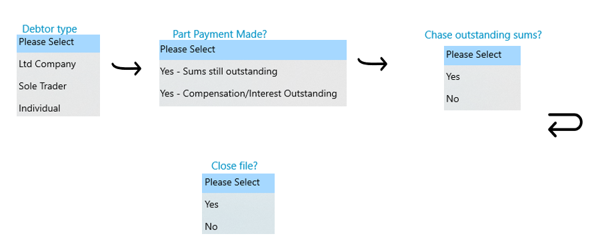Select No under Chase outstanding sums
604x248 pixels.
click(x=482, y=98)
